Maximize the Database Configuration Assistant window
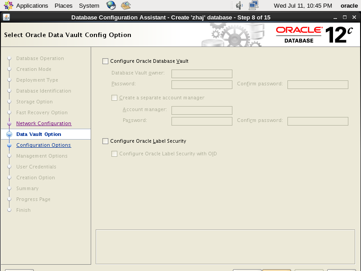Image resolution: width=361 pixels, height=271 pixels. [345, 17]
